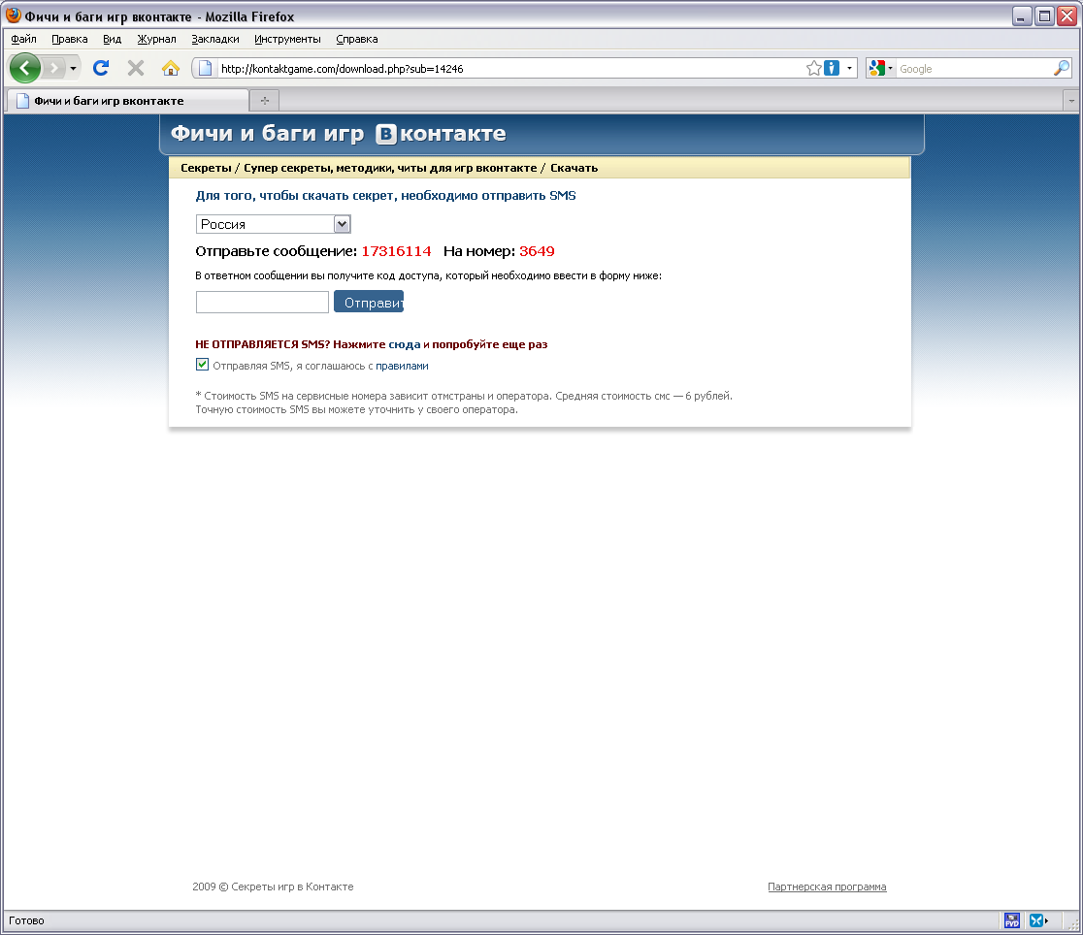Open the Закладки menu
The height and width of the screenshot is (935, 1083).
click(215, 39)
